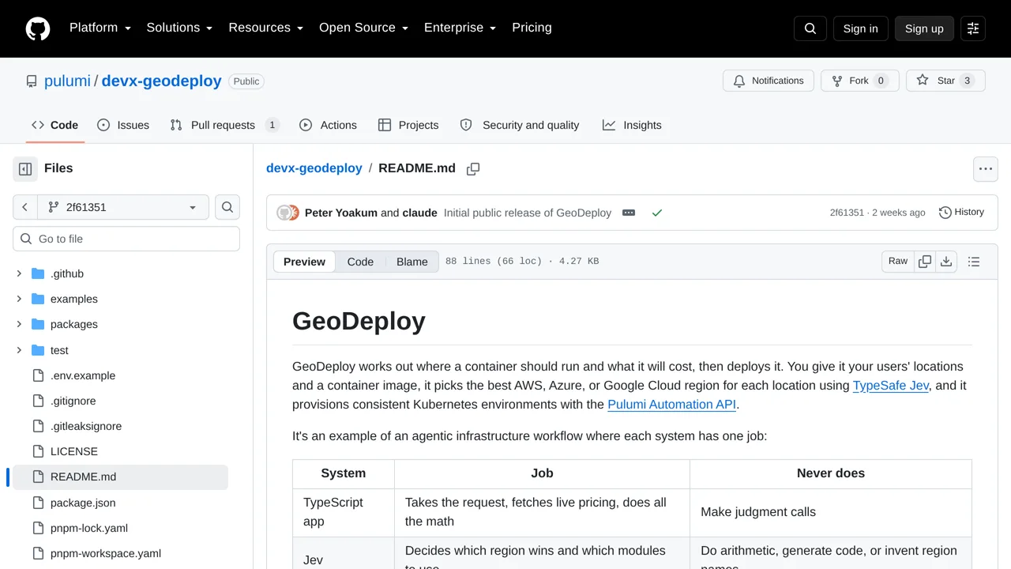
Task: Copy raw file contents icon
Action: tap(925, 262)
